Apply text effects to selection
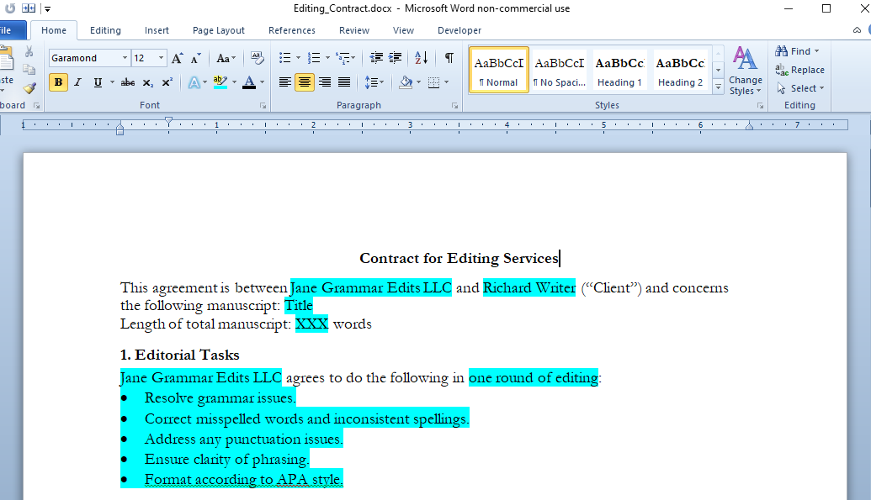The image size is (871, 500). tap(194, 82)
